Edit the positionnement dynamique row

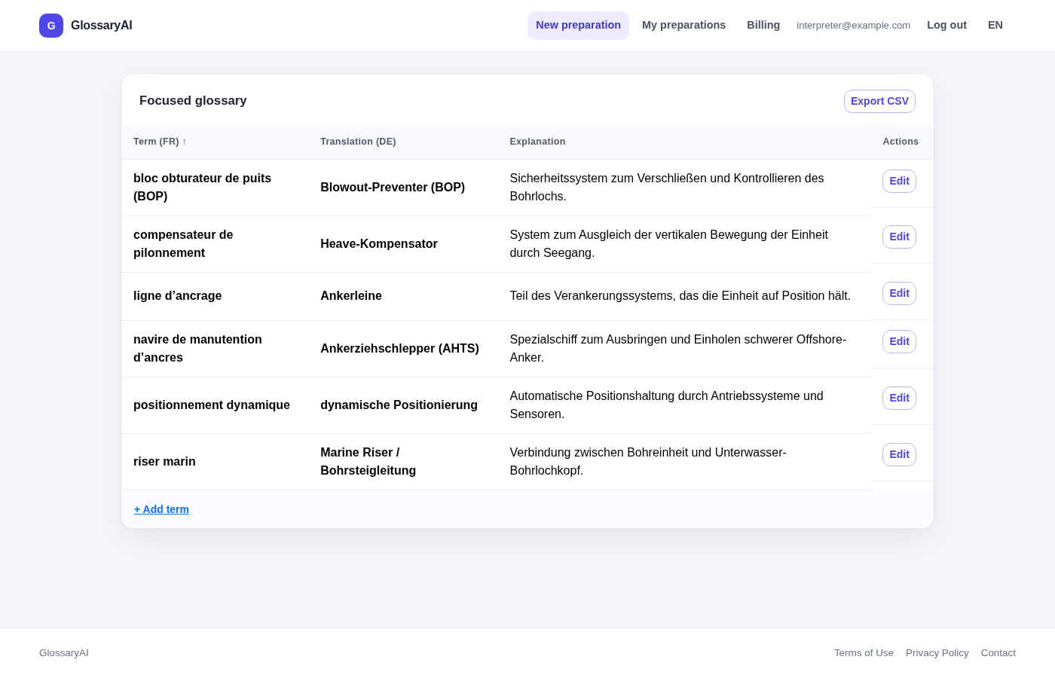click(899, 399)
